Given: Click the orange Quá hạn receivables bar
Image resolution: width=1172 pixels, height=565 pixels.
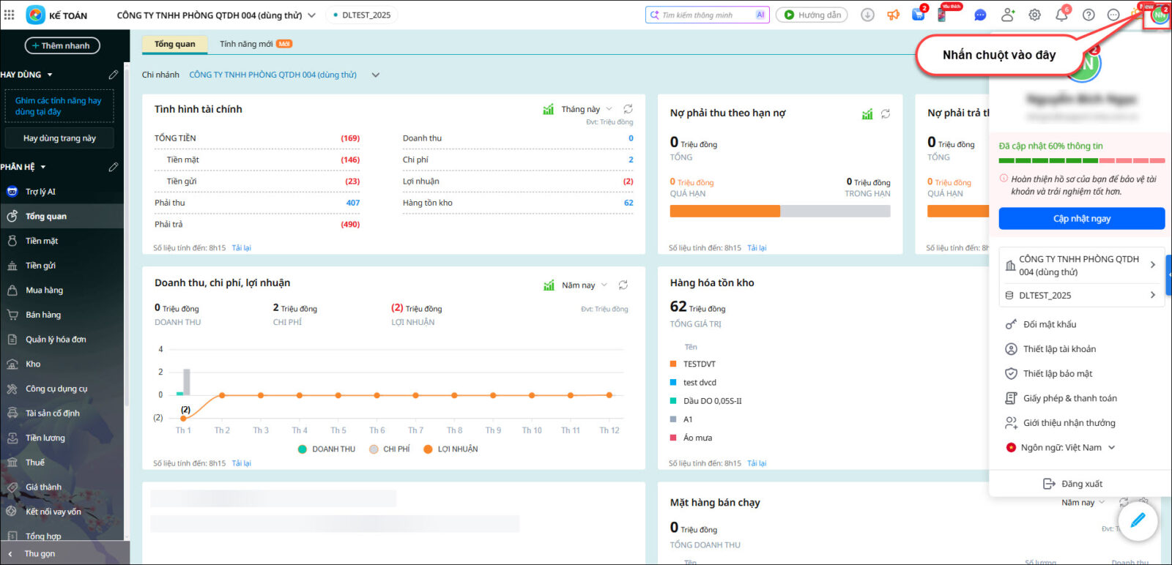Looking at the screenshot, I should tap(724, 211).
